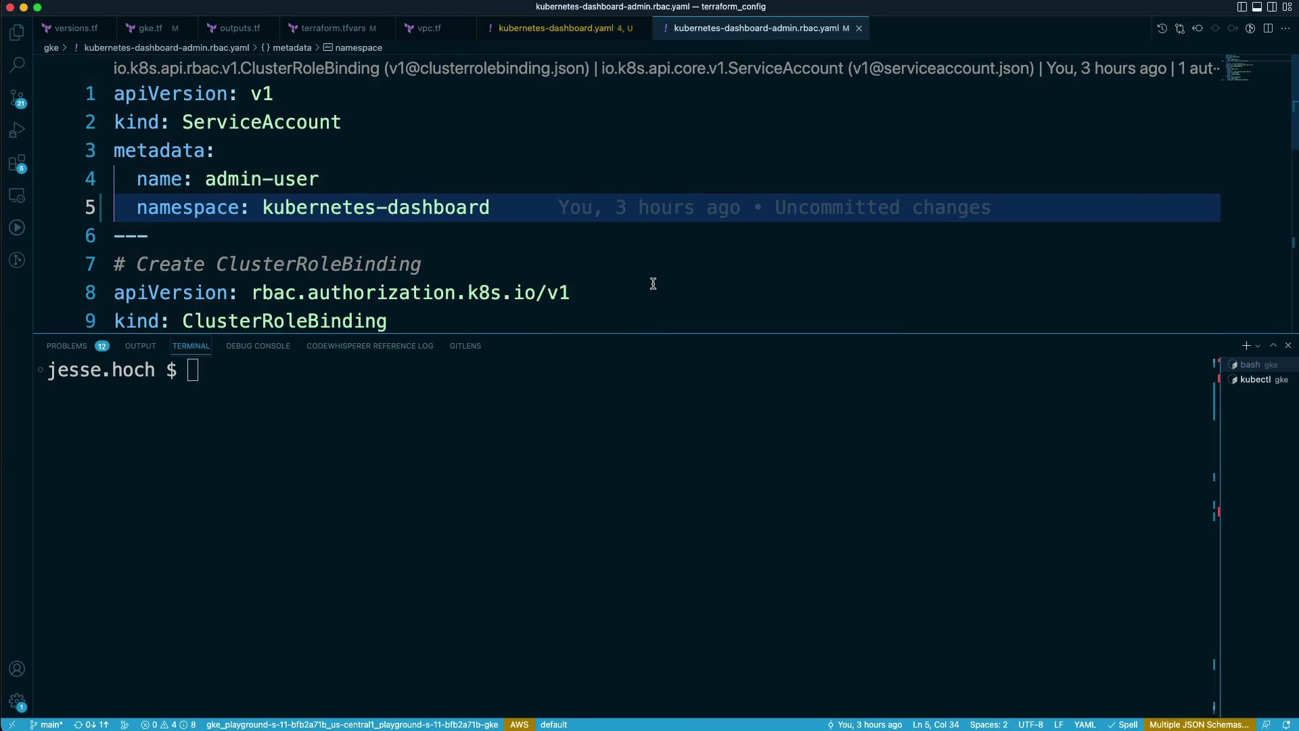The image size is (1299, 731).
Task: Toggle the primary side bar layout button
Action: point(1242,7)
